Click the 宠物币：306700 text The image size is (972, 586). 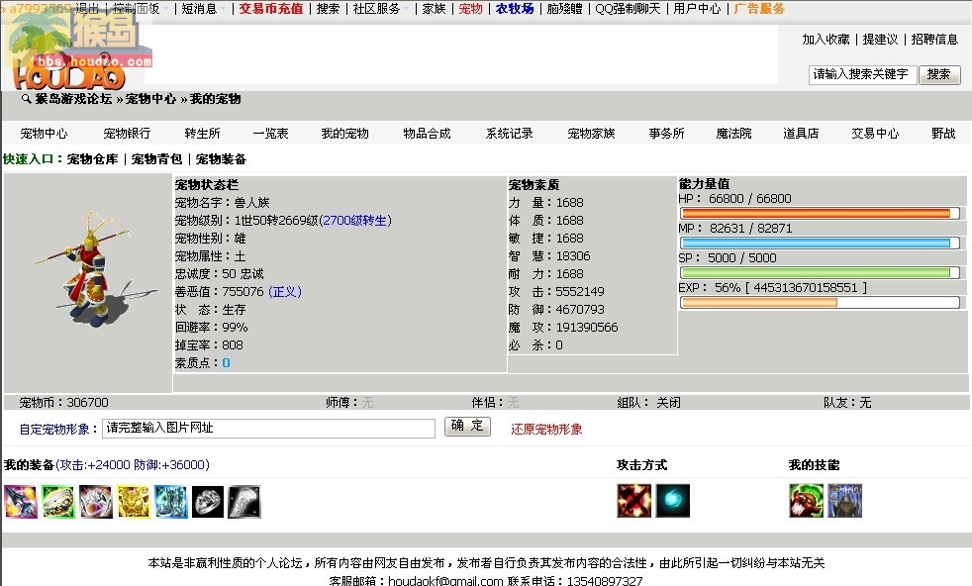[64, 403]
